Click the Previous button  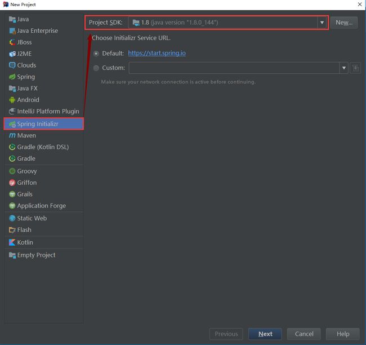226,334
